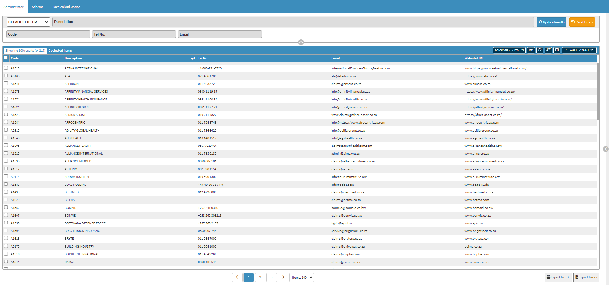Check the CAMAF row checkbox
609x285 pixels.
pyautogui.click(x=6, y=262)
